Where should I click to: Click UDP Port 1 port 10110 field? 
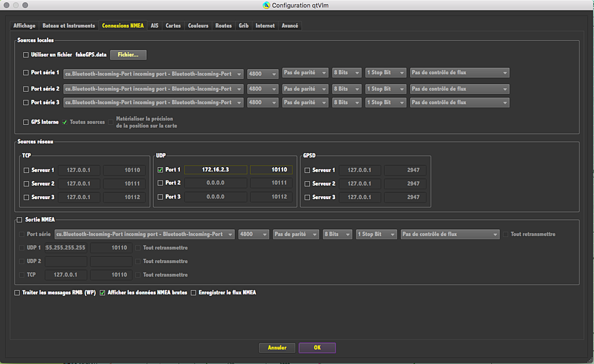271,170
